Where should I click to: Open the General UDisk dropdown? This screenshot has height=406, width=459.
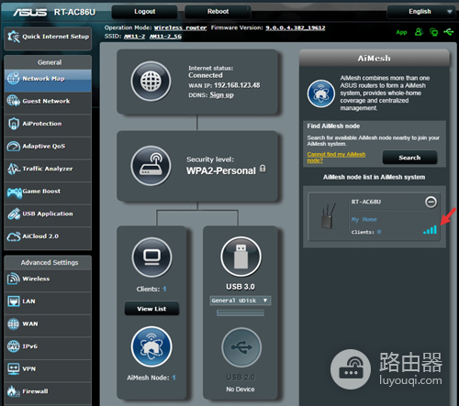pos(241,301)
